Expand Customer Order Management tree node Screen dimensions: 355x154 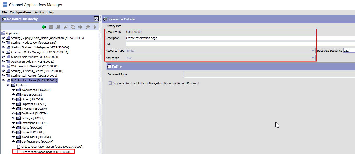[3, 52]
